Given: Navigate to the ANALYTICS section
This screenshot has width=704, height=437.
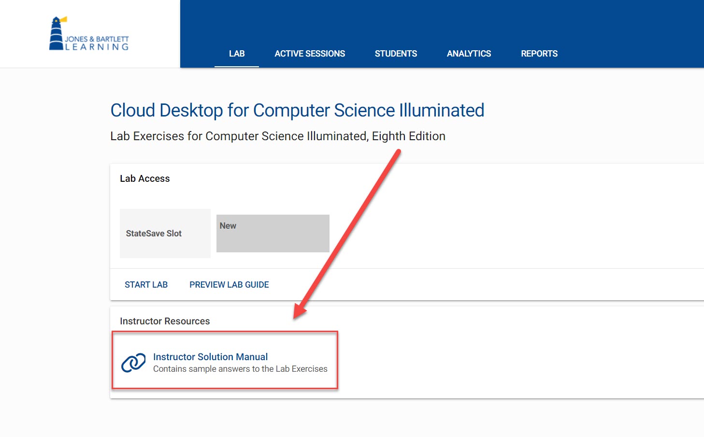Looking at the screenshot, I should click(x=469, y=54).
